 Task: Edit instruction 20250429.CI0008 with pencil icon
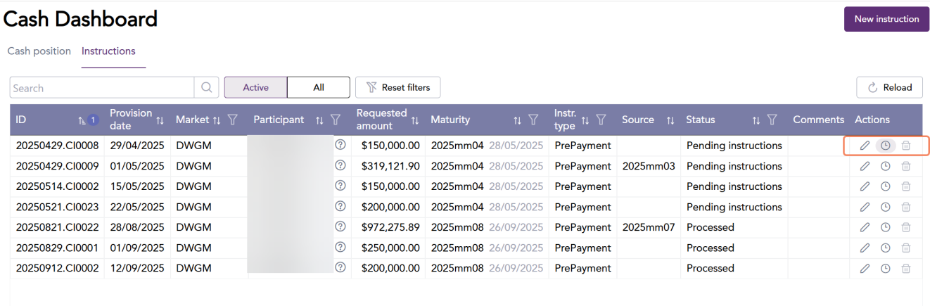[865, 146]
